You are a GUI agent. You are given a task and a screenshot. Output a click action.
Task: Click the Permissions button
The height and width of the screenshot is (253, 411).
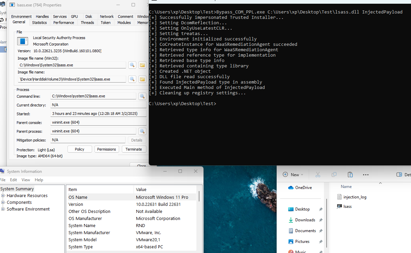pyautogui.click(x=107, y=149)
